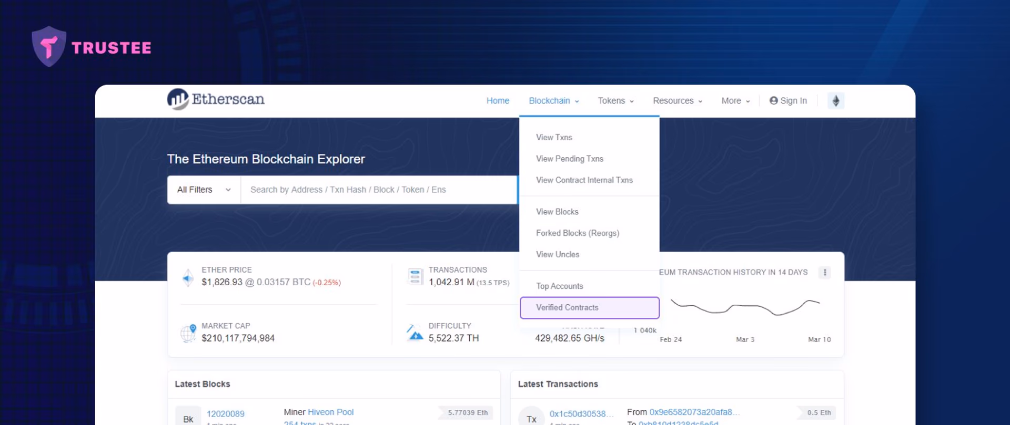Open the Blockchain dropdown menu
Image resolution: width=1010 pixels, height=425 pixels.
(554, 101)
